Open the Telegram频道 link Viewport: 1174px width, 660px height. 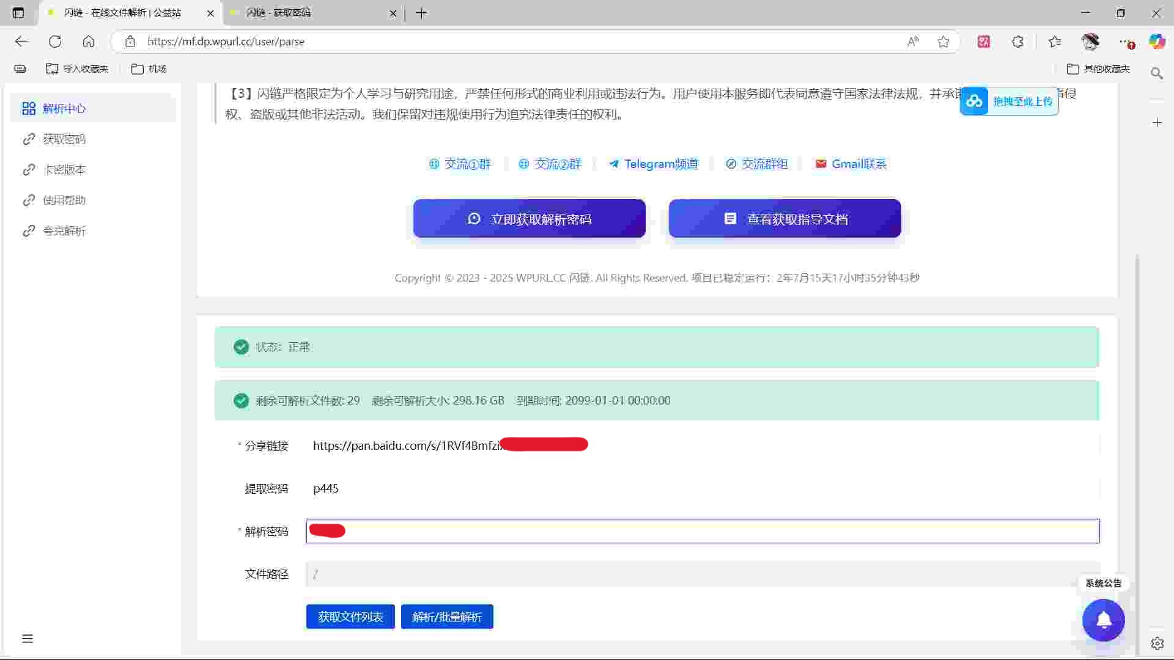pos(653,164)
